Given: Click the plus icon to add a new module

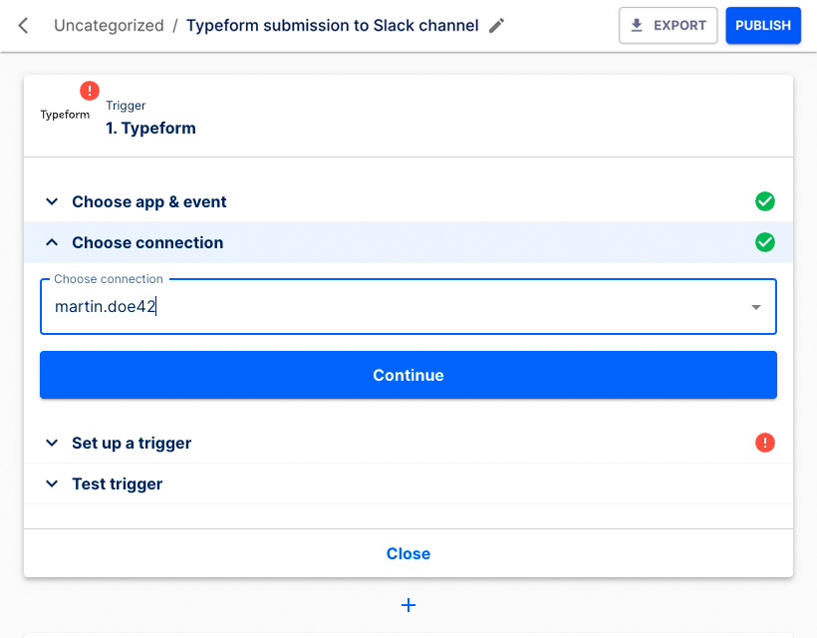Looking at the screenshot, I should click(408, 605).
